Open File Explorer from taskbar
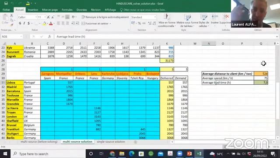The image size is (280, 158). (122, 154)
